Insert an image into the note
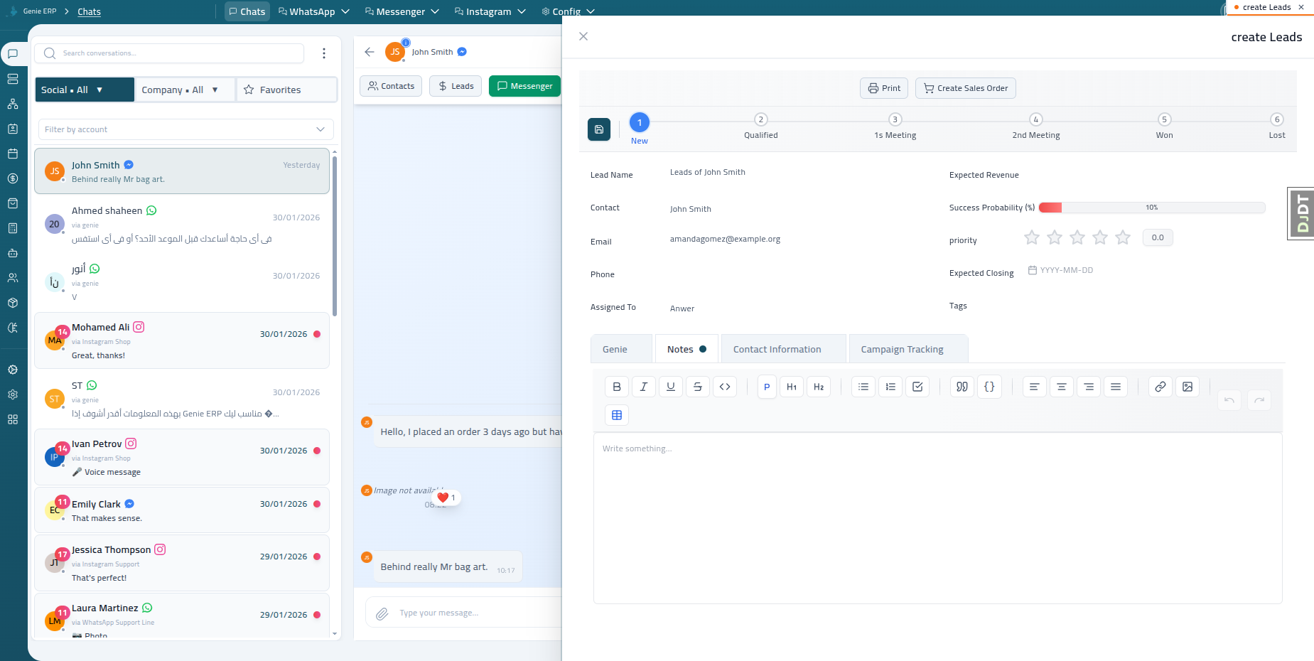 pyautogui.click(x=1188, y=387)
